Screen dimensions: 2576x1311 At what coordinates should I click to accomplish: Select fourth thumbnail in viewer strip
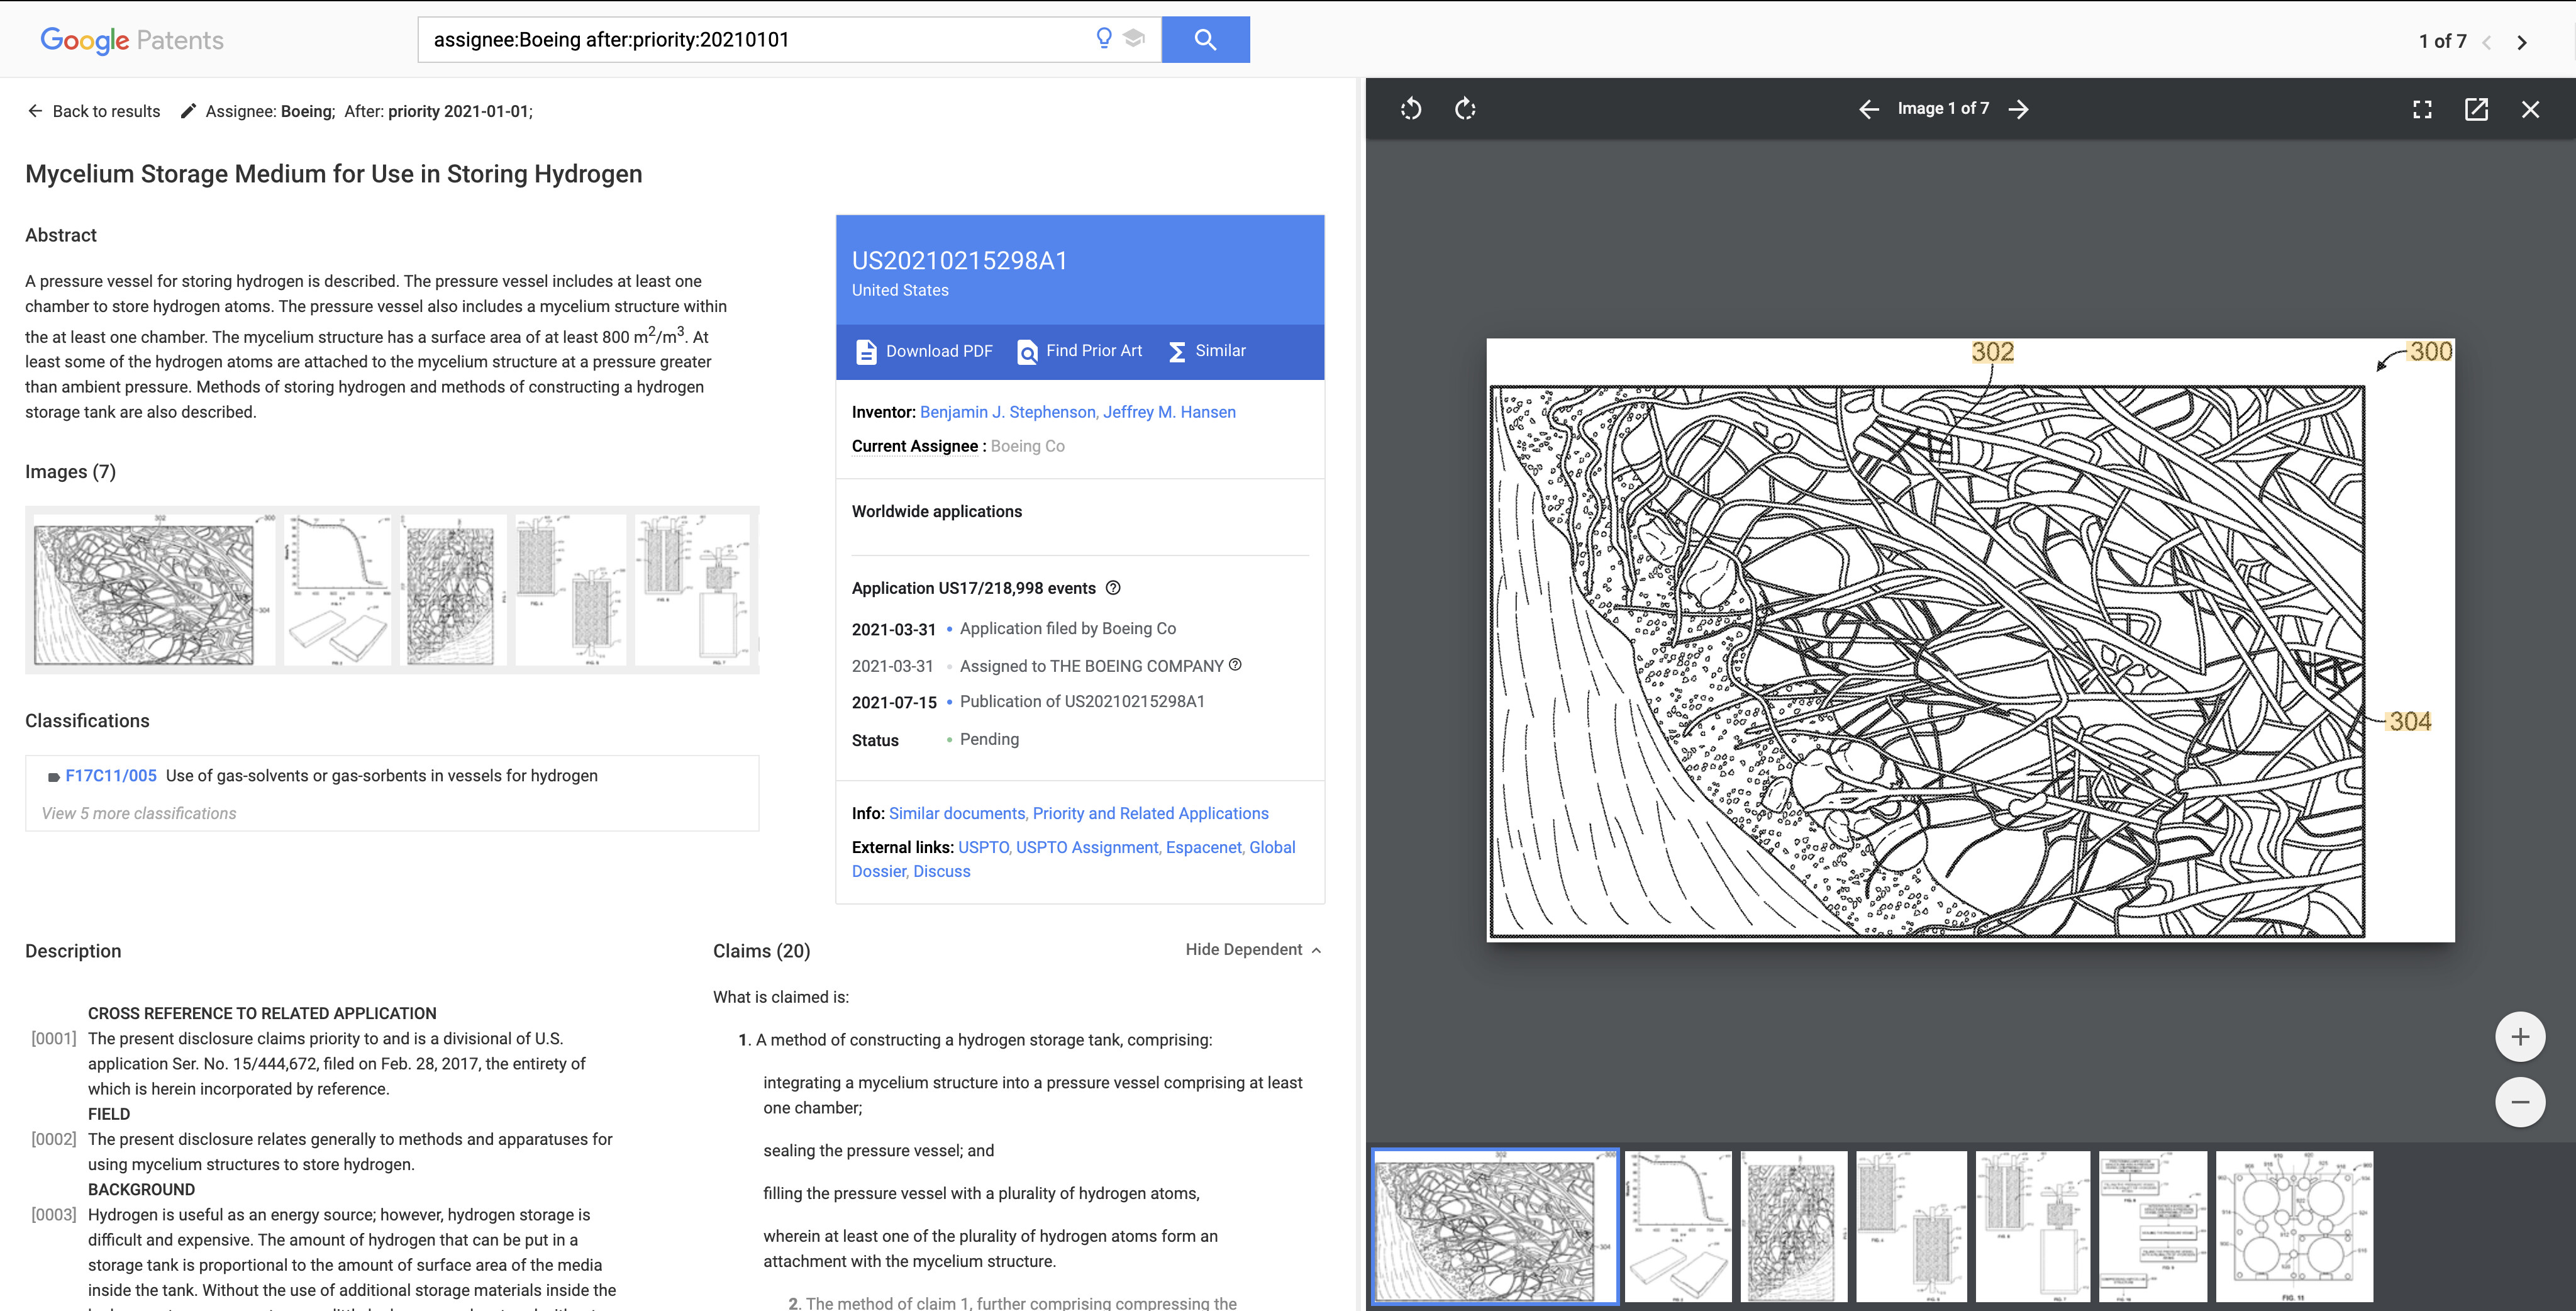pyautogui.click(x=1911, y=1226)
